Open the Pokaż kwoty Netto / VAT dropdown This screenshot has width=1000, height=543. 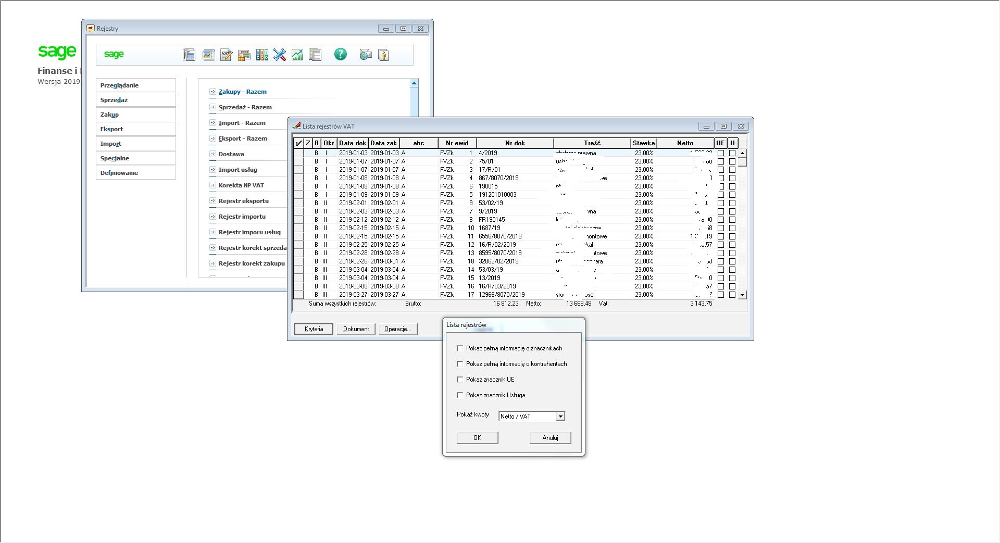pos(560,416)
